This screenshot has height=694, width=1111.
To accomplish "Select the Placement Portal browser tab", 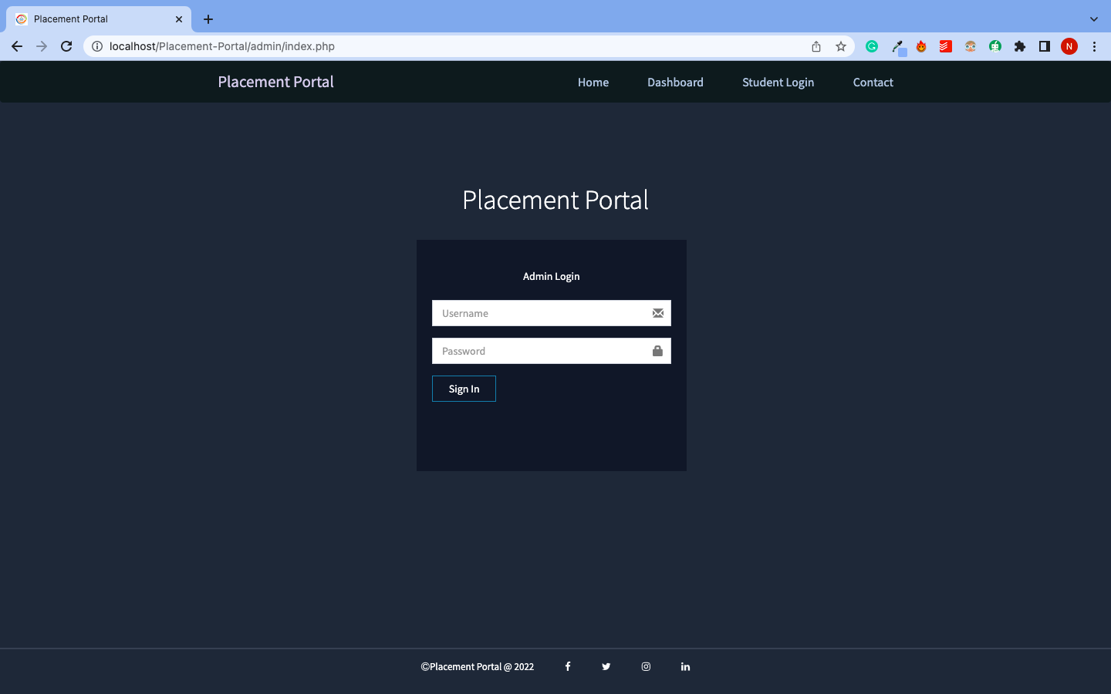I will point(99,19).
